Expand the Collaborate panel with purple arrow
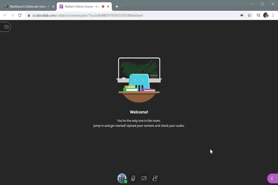Screen dimensions: 278x185 click(x=272, y=178)
